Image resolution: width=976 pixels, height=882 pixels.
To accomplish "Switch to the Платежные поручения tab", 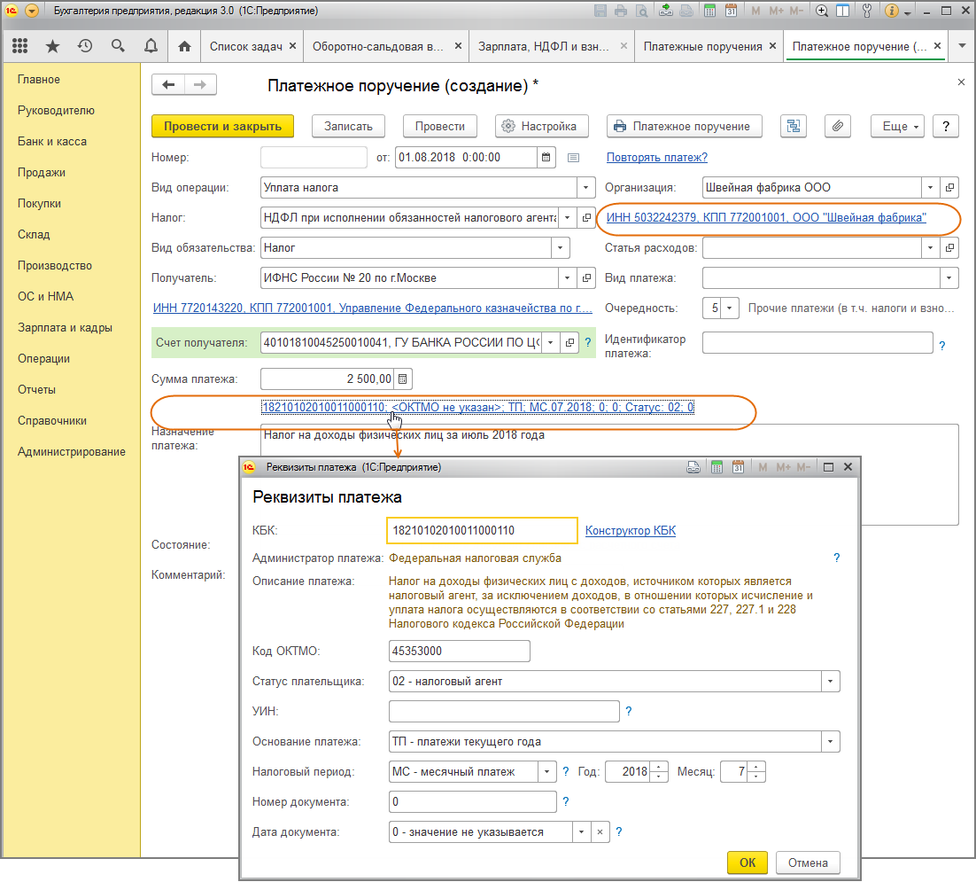I will point(702,46).
